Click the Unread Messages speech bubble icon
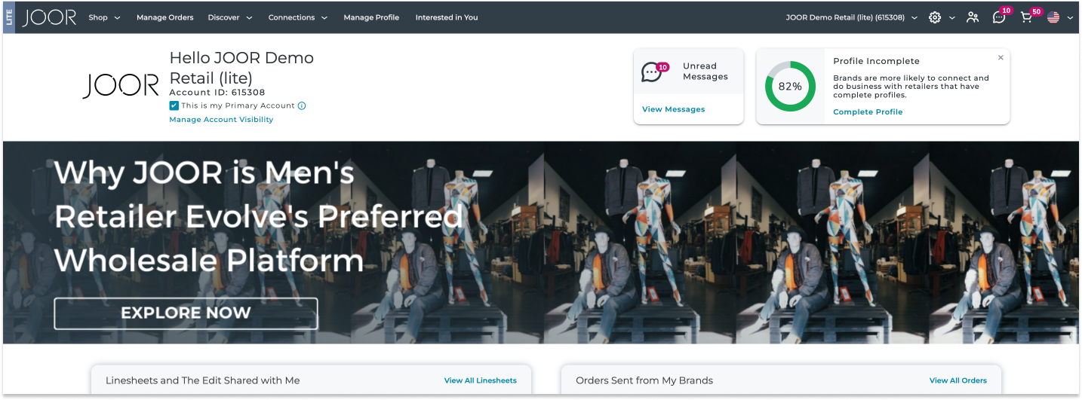The image size is (1082, 400). pos(651,72)
